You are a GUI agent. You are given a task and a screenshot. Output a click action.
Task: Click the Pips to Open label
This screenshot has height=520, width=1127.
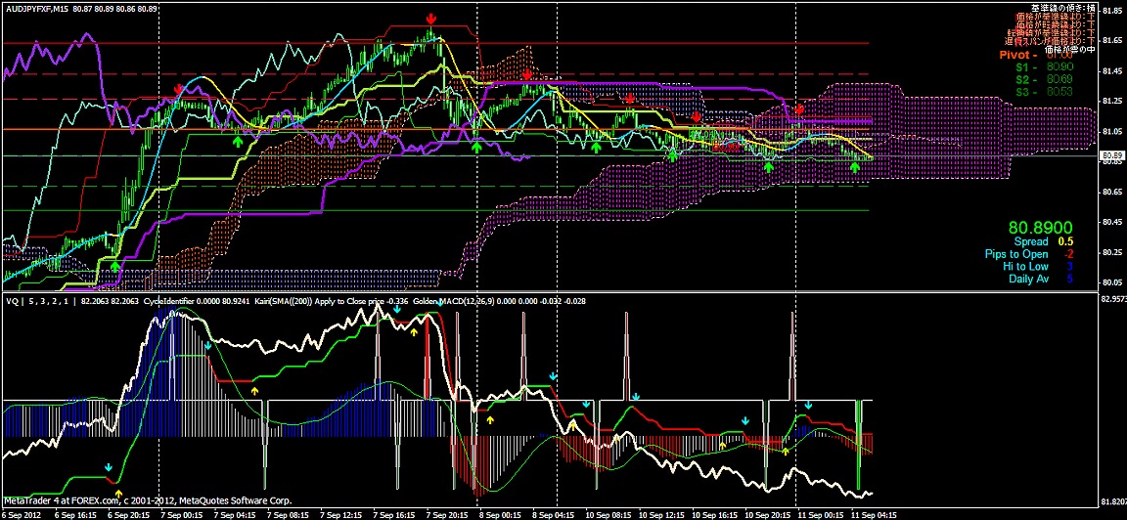coord(1015,254)
